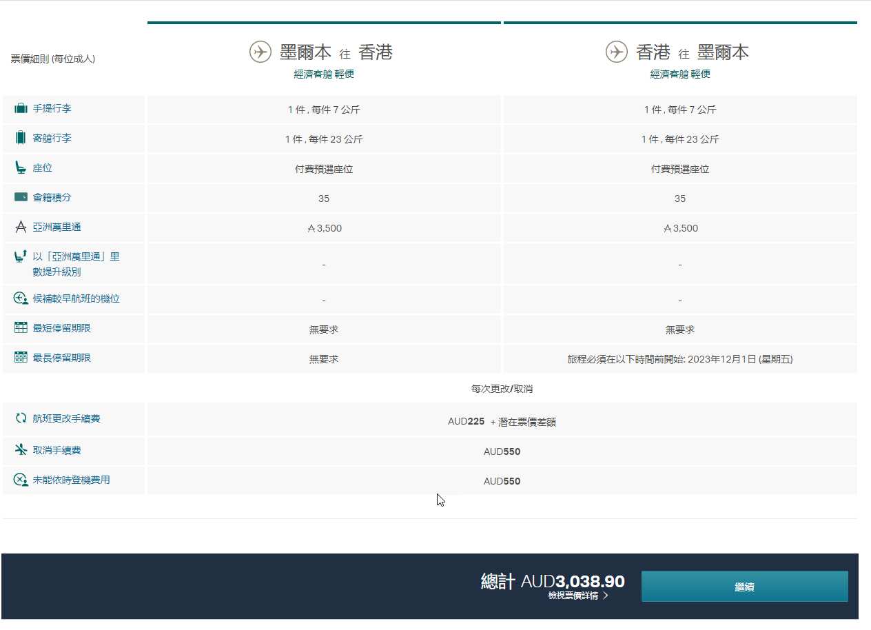
Task: Click the plane icon beside 墨爾本 往 香港
Action: [x=260, y=52]
